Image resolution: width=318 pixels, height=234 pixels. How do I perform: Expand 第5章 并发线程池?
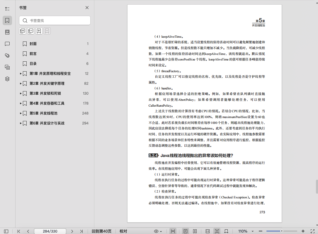[21, 113]
